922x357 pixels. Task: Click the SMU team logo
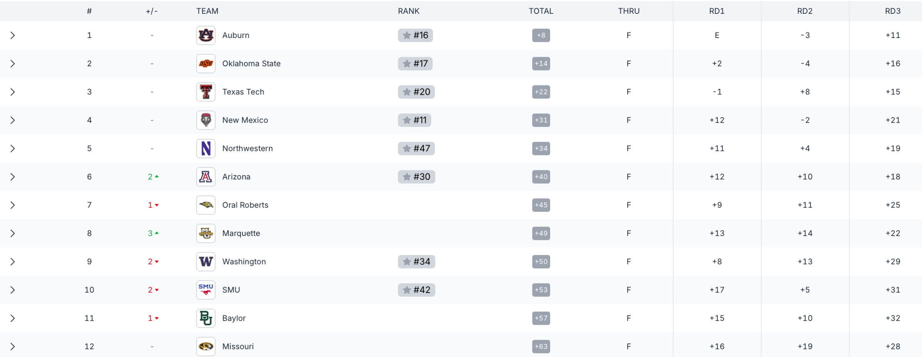click(206, 290)
